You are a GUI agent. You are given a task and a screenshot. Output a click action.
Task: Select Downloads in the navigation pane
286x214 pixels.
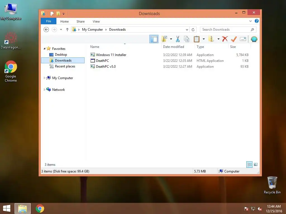point(63,60)
